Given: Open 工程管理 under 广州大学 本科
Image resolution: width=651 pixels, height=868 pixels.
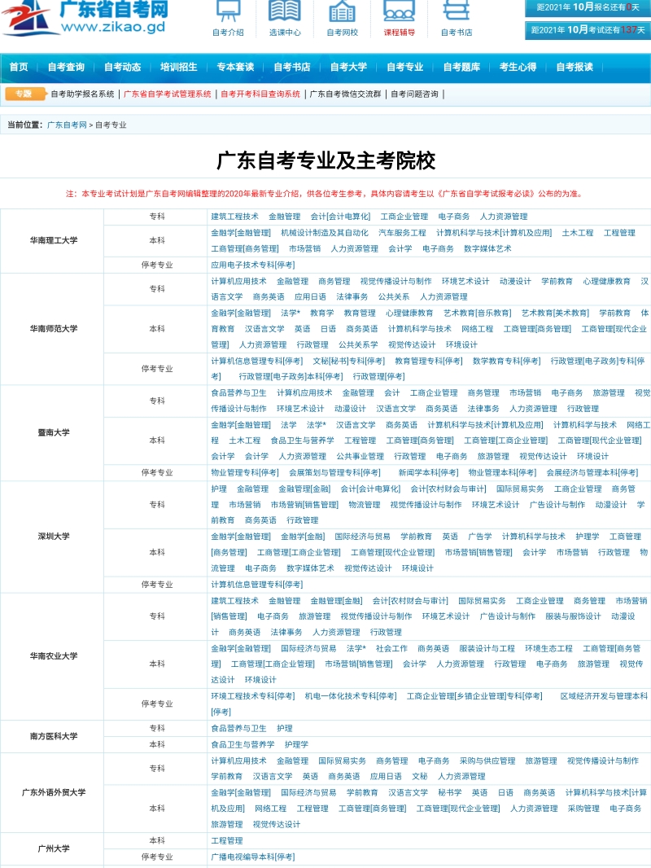Looking at the screenshot, I should 227,841.
